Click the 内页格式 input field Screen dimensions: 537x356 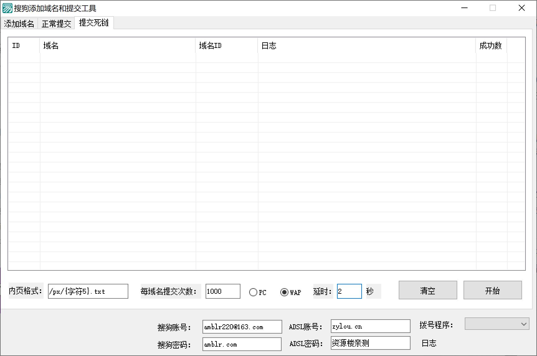pyautogui.click(x=88, y=291)
